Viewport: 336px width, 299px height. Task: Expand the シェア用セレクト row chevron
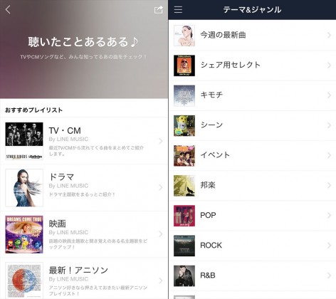tap(329, 65)
